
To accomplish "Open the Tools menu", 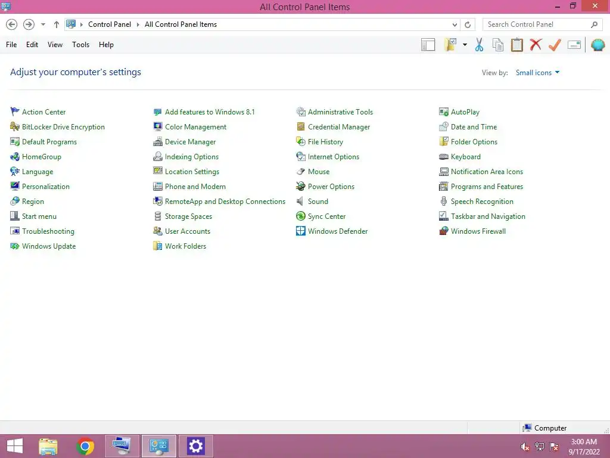I will pos(80,45).
